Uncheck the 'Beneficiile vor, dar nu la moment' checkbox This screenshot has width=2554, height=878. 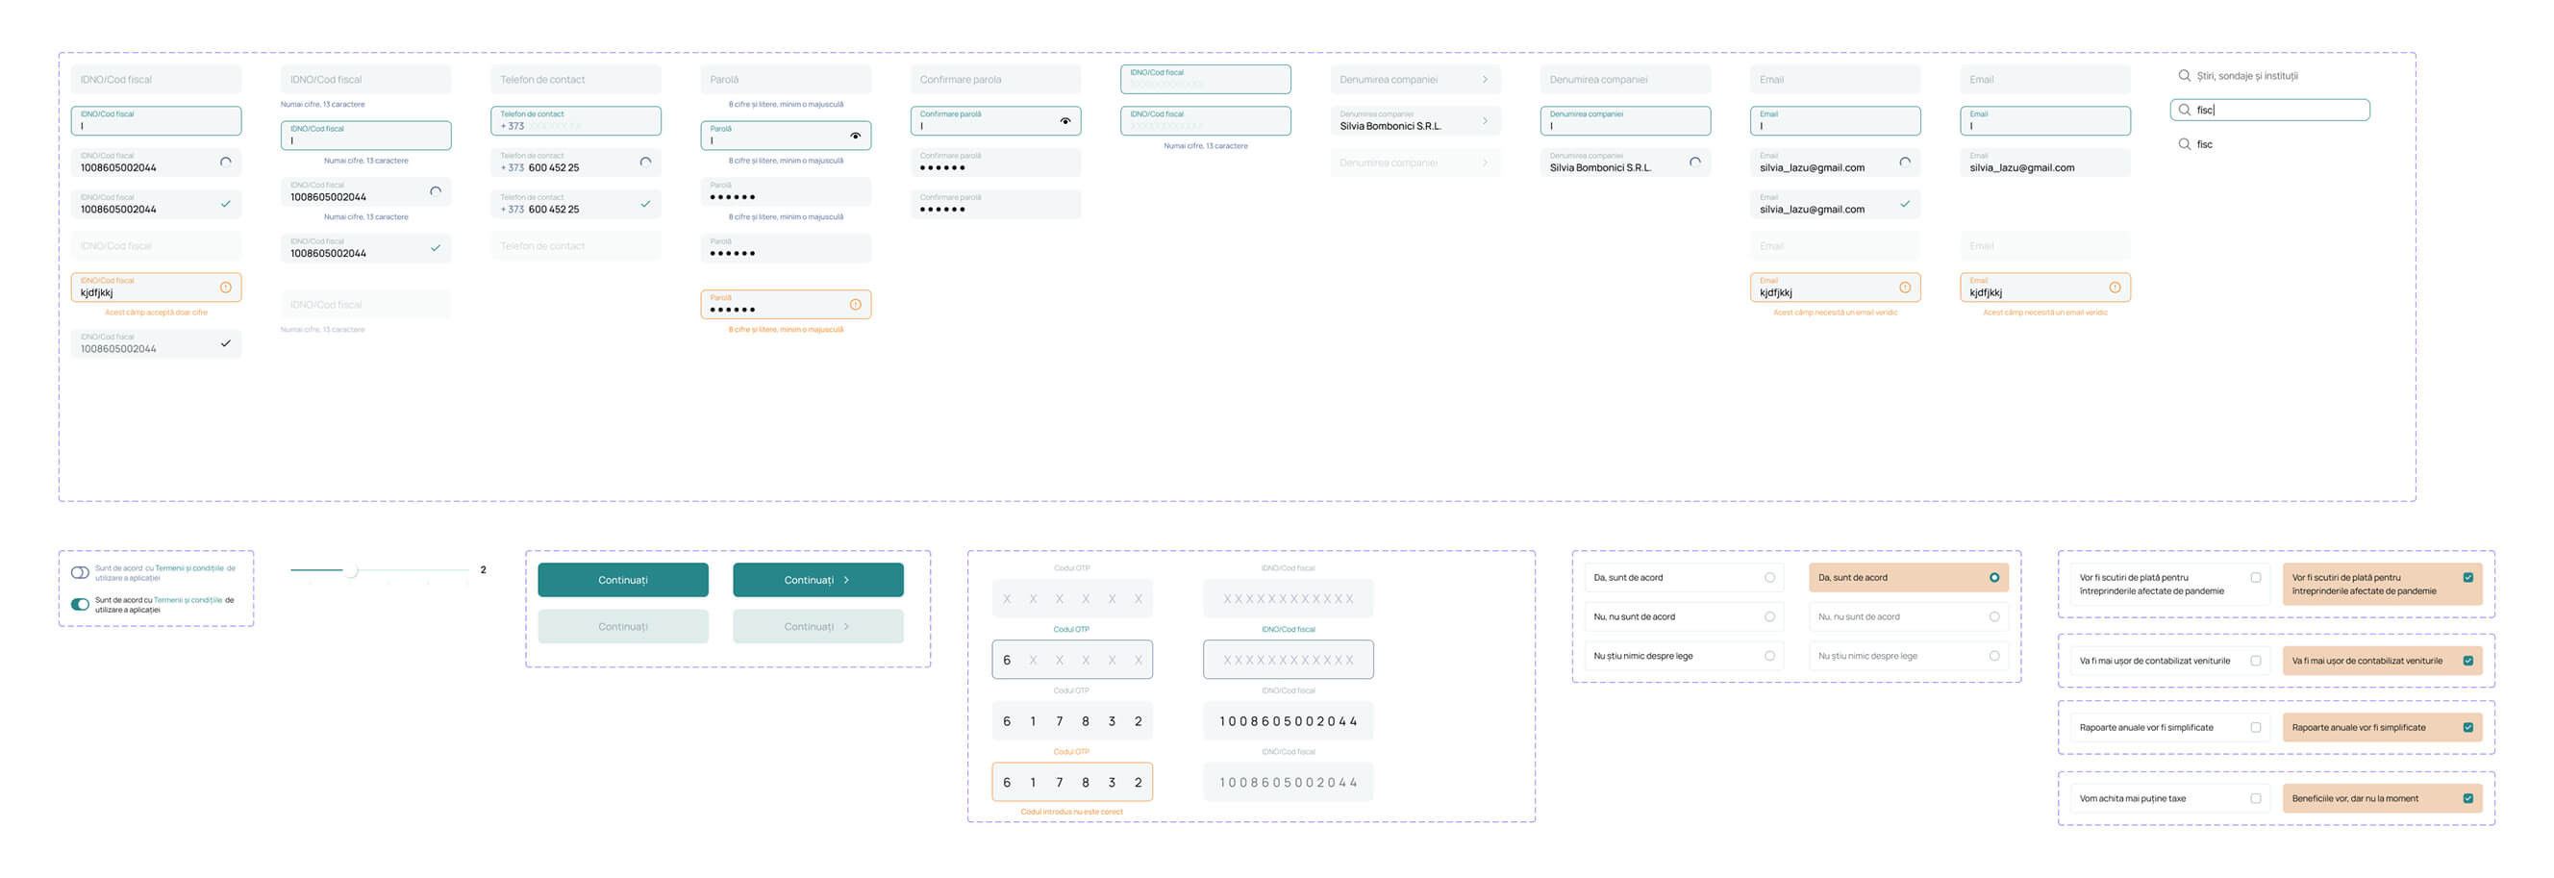[x=2467, y=799]
